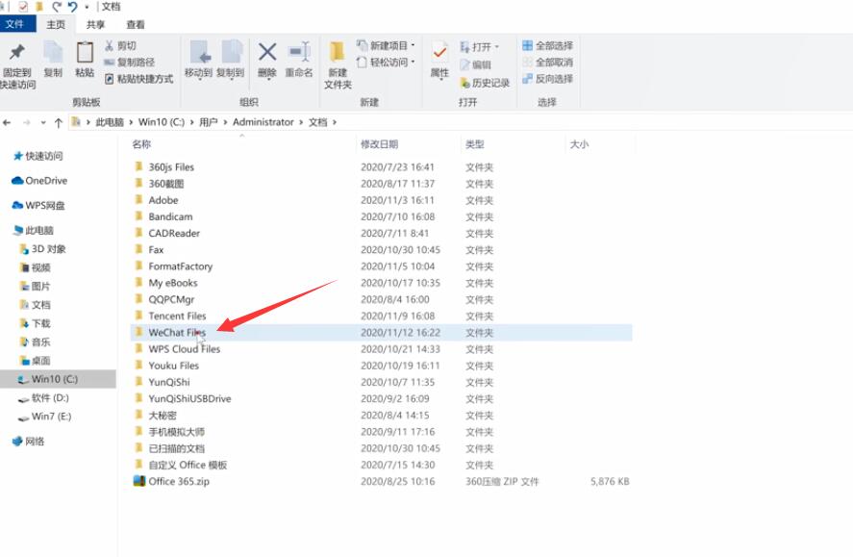The width and height of the screenshot is (853, 557).
Task: Select 软件 (D:) drive in sidebar
Action: (43, 398)
